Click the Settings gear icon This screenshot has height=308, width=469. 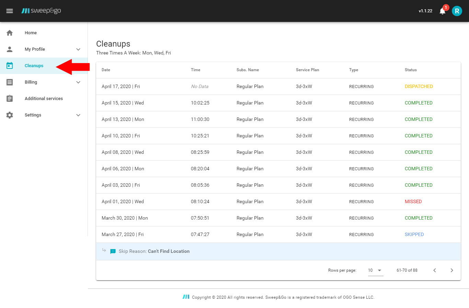[10, 115]
